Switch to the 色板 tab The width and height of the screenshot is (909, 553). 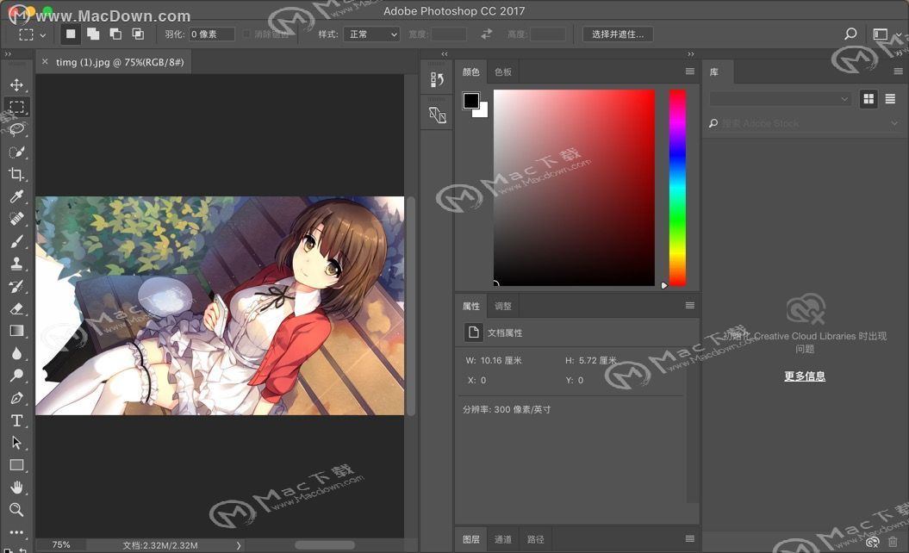tap(503, 71)
